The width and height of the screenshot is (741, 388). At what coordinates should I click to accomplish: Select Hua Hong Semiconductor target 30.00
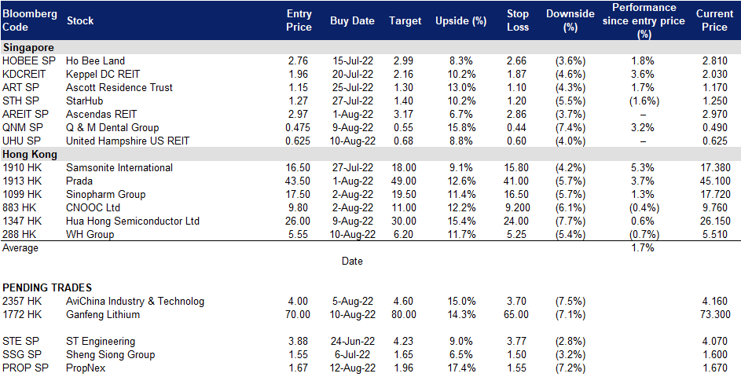coord(404,221)
